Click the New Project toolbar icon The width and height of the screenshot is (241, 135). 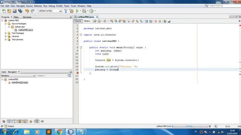9,11
